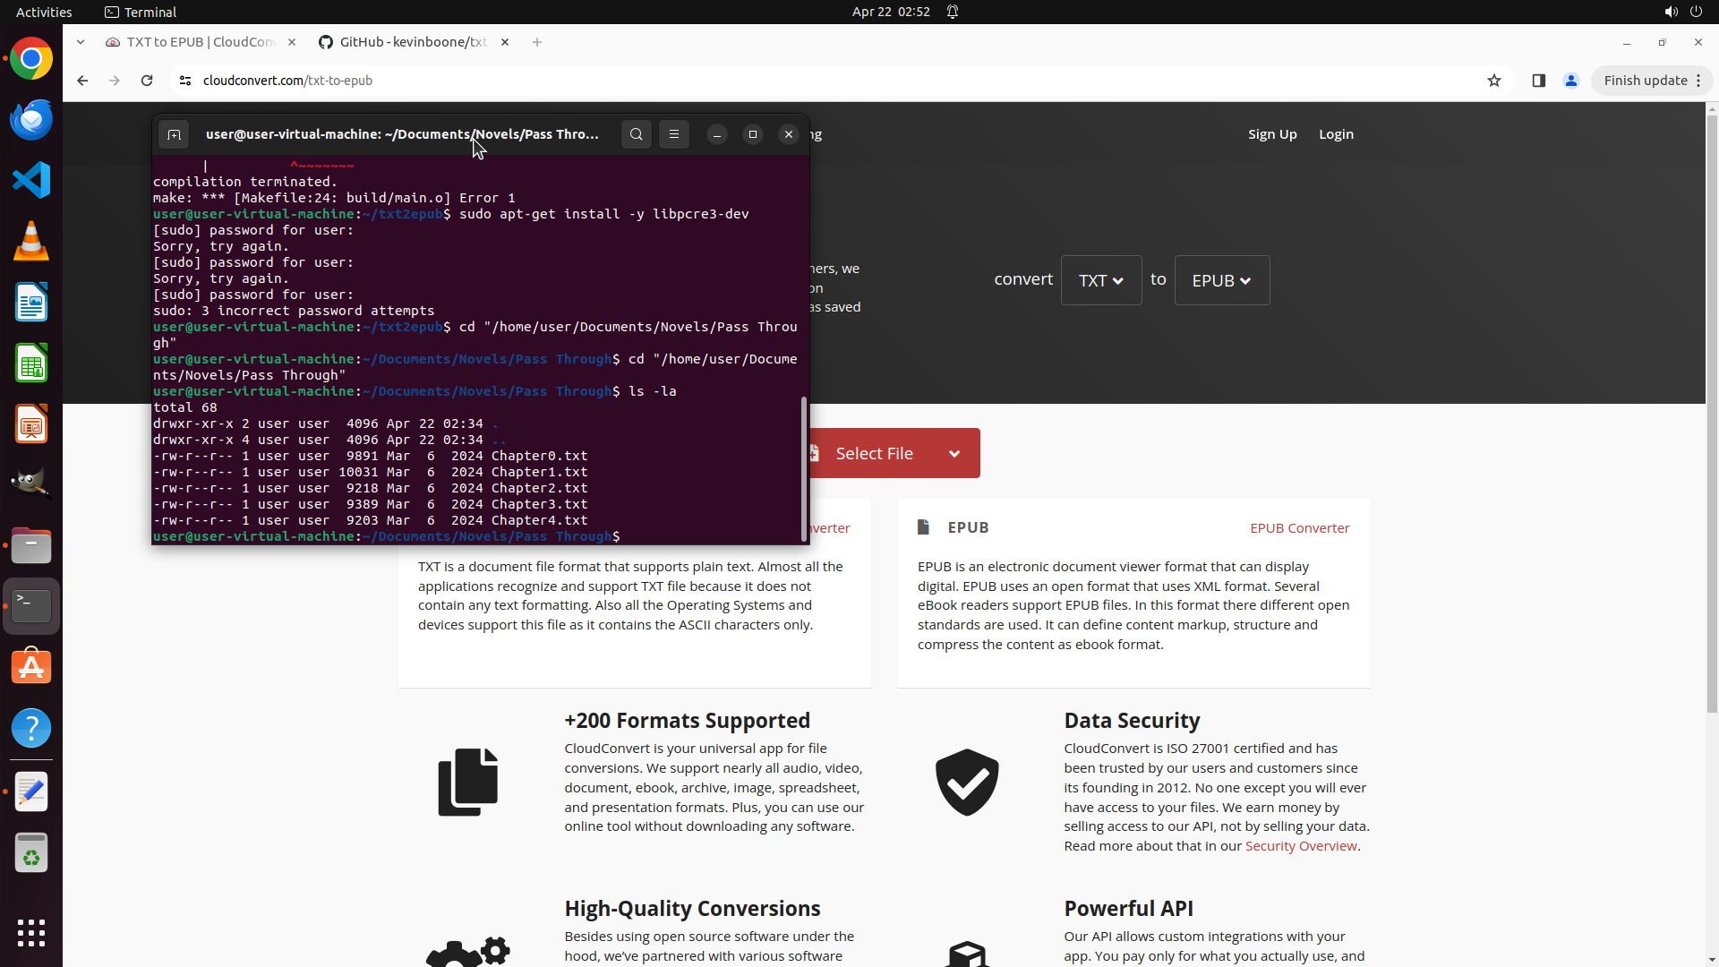Screen dimensions: 1719x967
Task: Open Visual Studio Code from dock
Action: tap(31, 180)
